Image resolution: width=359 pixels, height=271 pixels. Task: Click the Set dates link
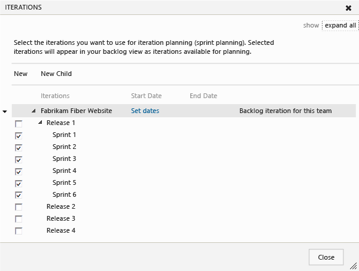tap(145, 111)
